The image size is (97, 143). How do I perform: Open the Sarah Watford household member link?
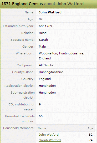click(50, 140)
